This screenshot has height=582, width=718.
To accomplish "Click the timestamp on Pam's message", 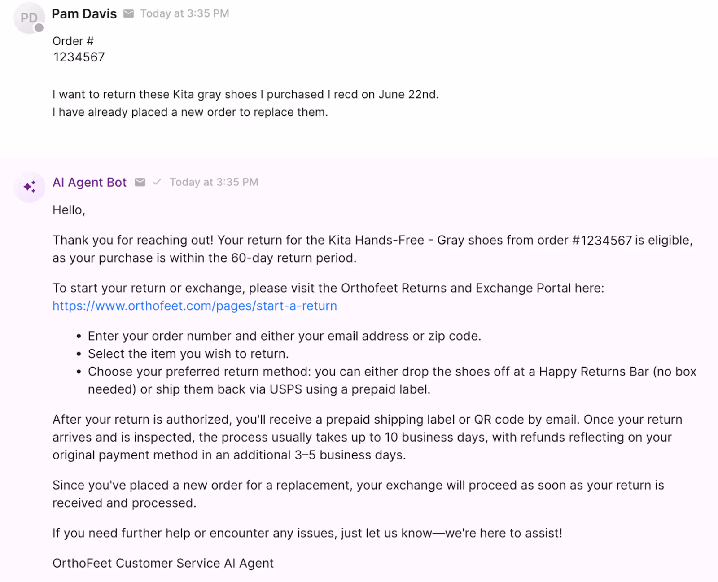I will (x=184, y=13).
